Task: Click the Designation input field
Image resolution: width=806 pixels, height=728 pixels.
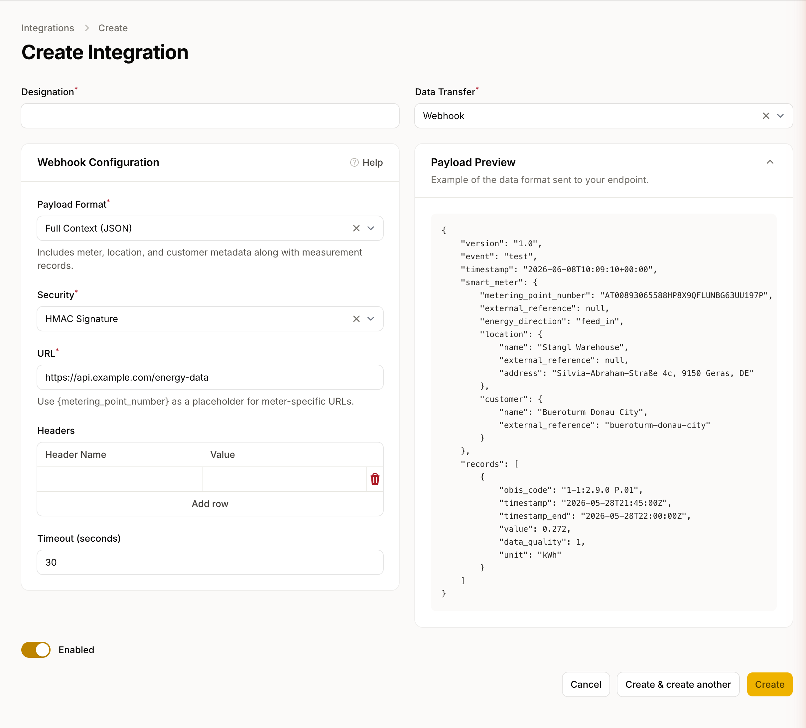Action: [x=210, y=116]
